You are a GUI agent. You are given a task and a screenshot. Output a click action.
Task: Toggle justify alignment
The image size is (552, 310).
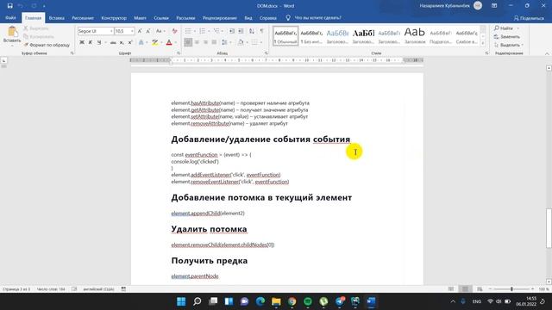(214, 42)
